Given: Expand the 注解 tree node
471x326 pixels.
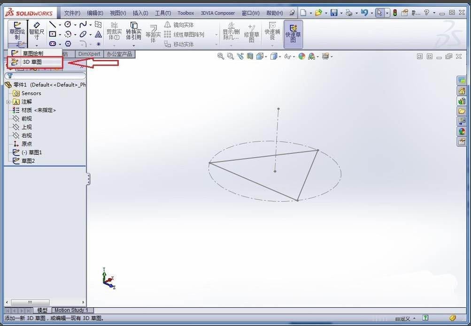Looking at the screenshot, I should click(8, 102).
